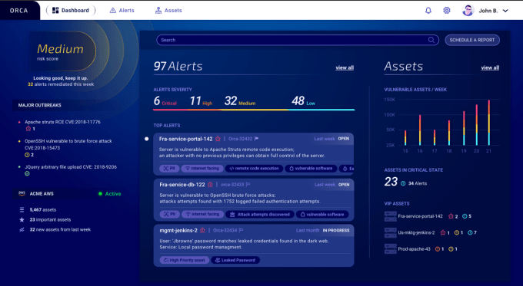The width and height of the screenshot is (523, 286).
Task: Click the search magnifier icon
Action: (x=431, y=40)
